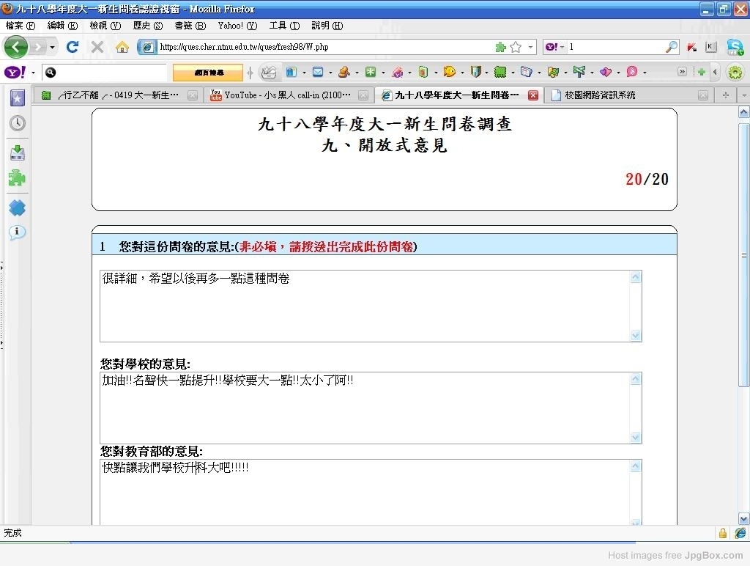The width and height of the screenshot is (750, 566).
Task: Open Bookmarks panel in the sidebar
Action: [18, 98]
